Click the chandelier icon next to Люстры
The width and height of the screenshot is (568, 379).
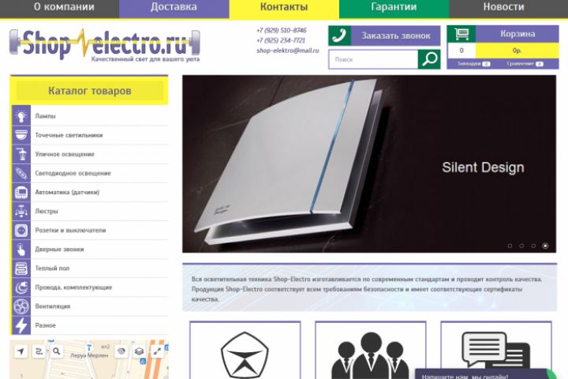click(21, 211)
